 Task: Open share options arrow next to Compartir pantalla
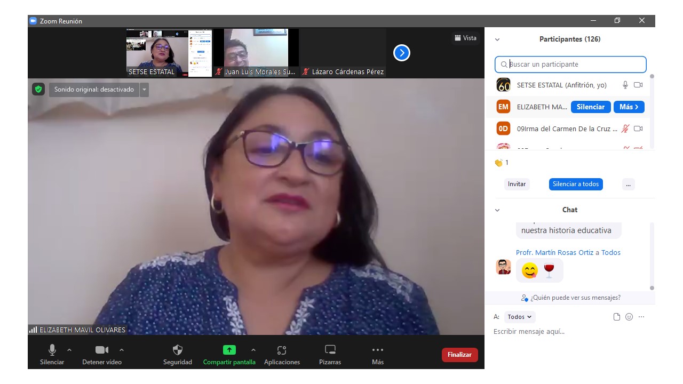point(253,350)
